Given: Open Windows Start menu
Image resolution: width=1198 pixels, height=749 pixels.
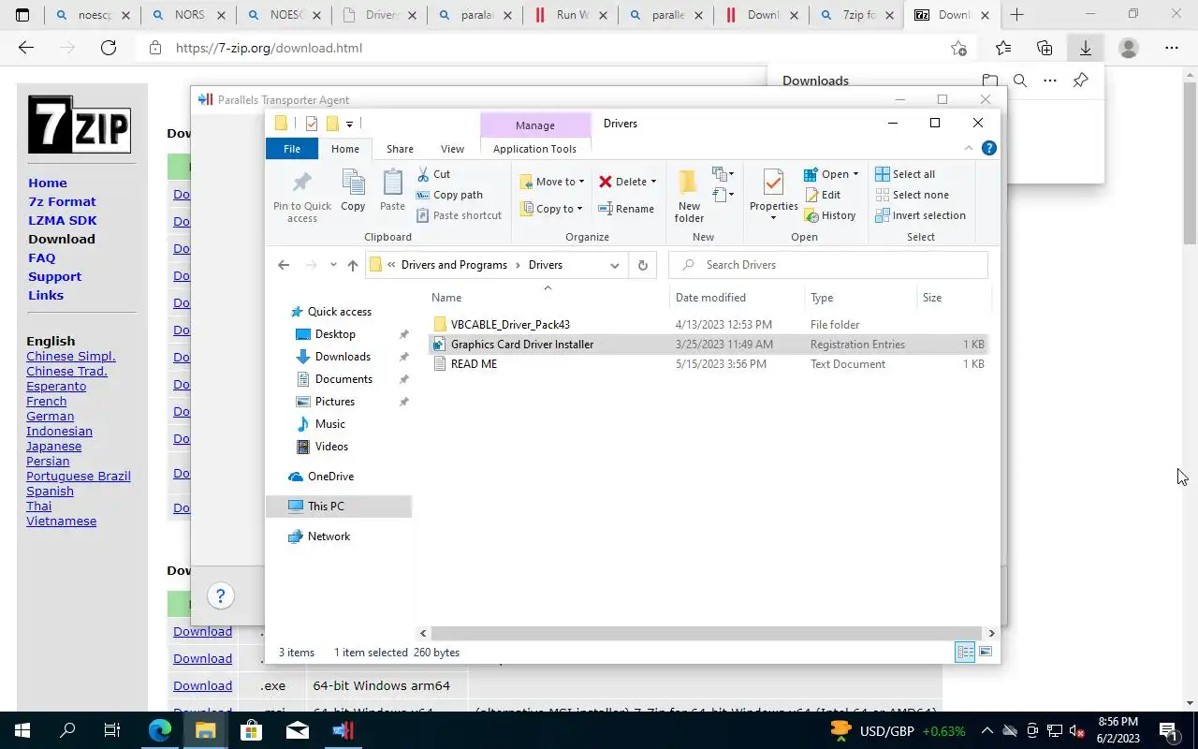Looking at the screenshot, I should pyautogui.click(x=22, y=730).
